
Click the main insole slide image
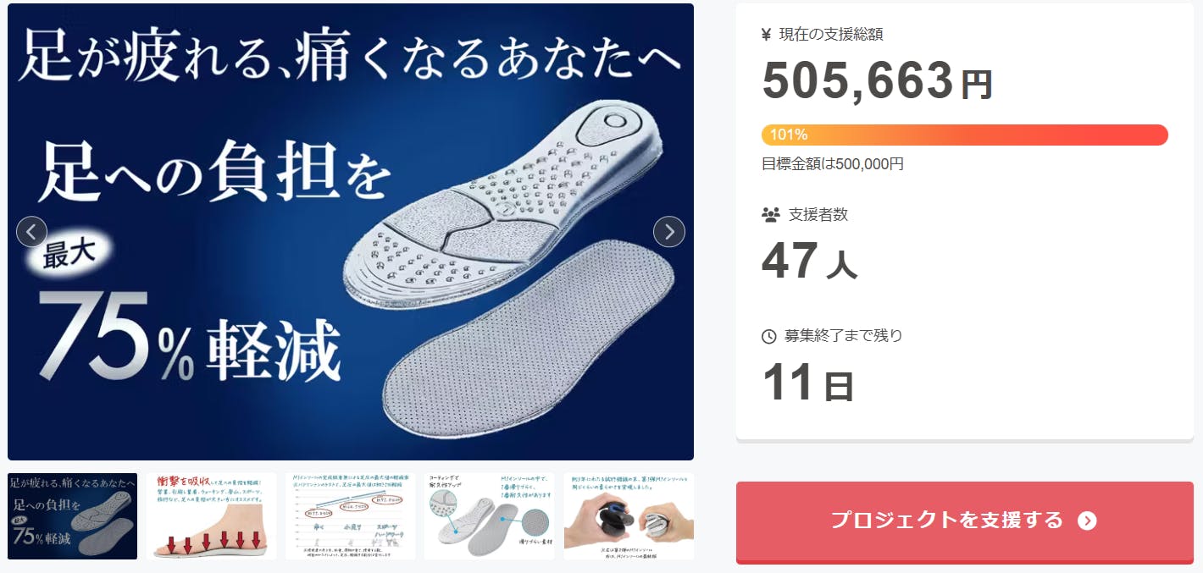click(x=351, y=232)
